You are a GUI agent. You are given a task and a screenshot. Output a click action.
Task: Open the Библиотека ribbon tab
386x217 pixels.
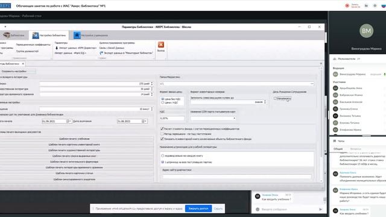(13, 35)
